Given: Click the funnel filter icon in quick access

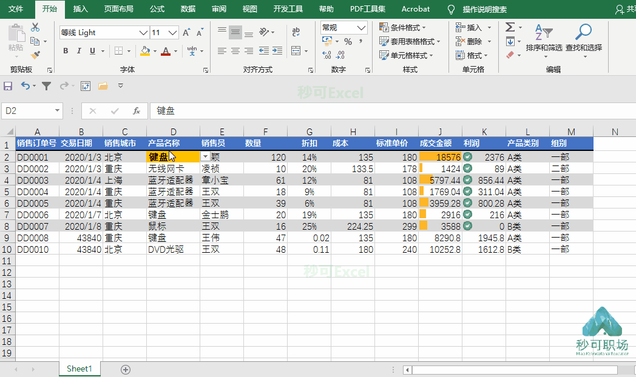Looking at the screenshot, I should tap(47, 86).
